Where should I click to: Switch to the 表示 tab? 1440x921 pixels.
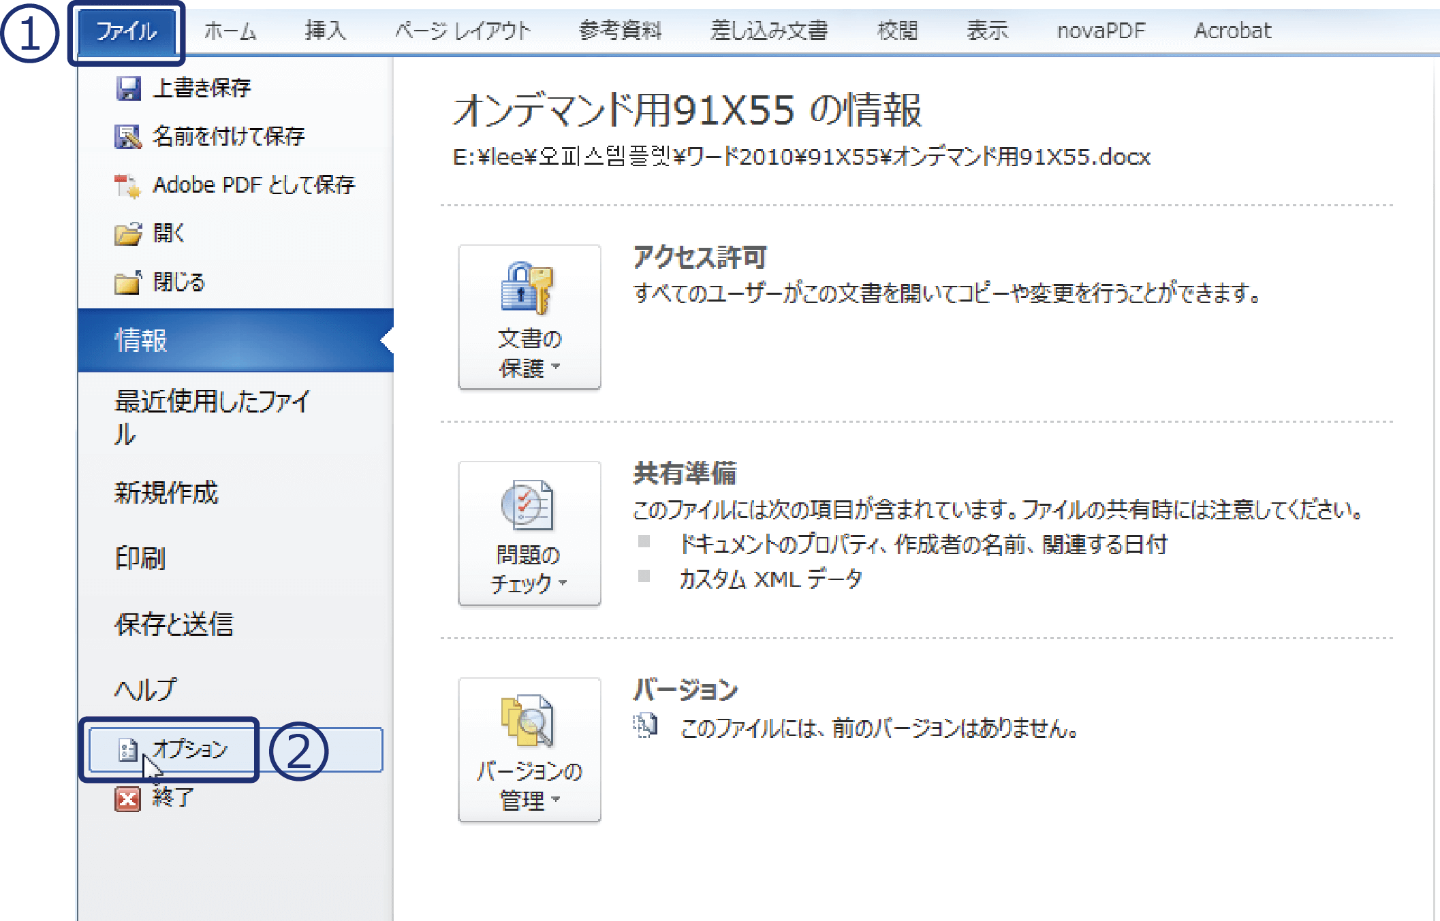(987, 31)
